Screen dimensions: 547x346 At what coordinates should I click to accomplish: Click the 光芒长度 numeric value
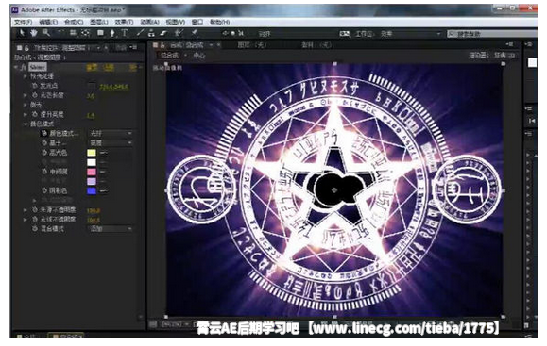click(91, 95)
